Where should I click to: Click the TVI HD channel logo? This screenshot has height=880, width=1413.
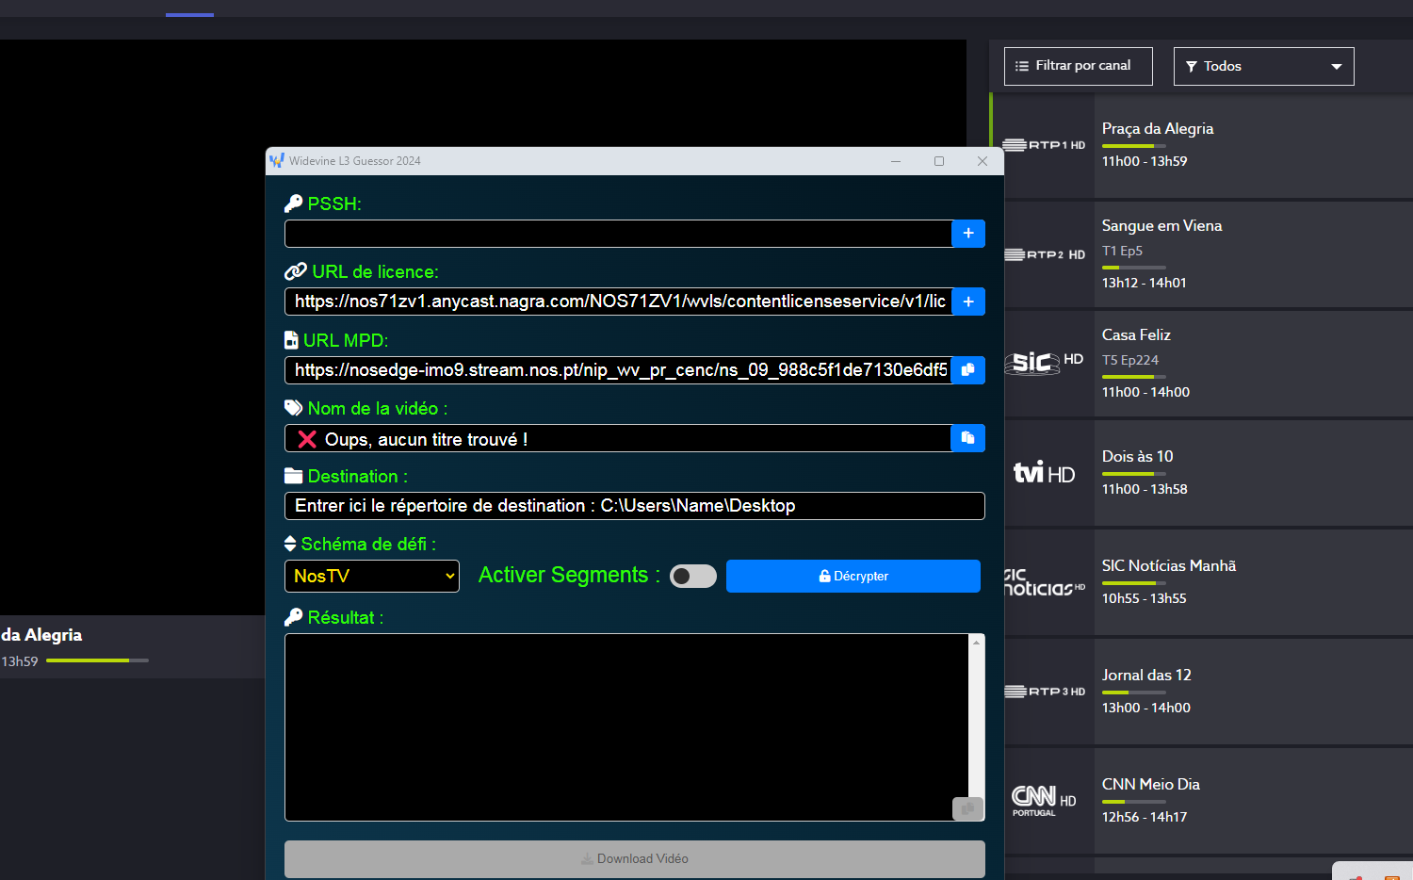pos(1044,472)
